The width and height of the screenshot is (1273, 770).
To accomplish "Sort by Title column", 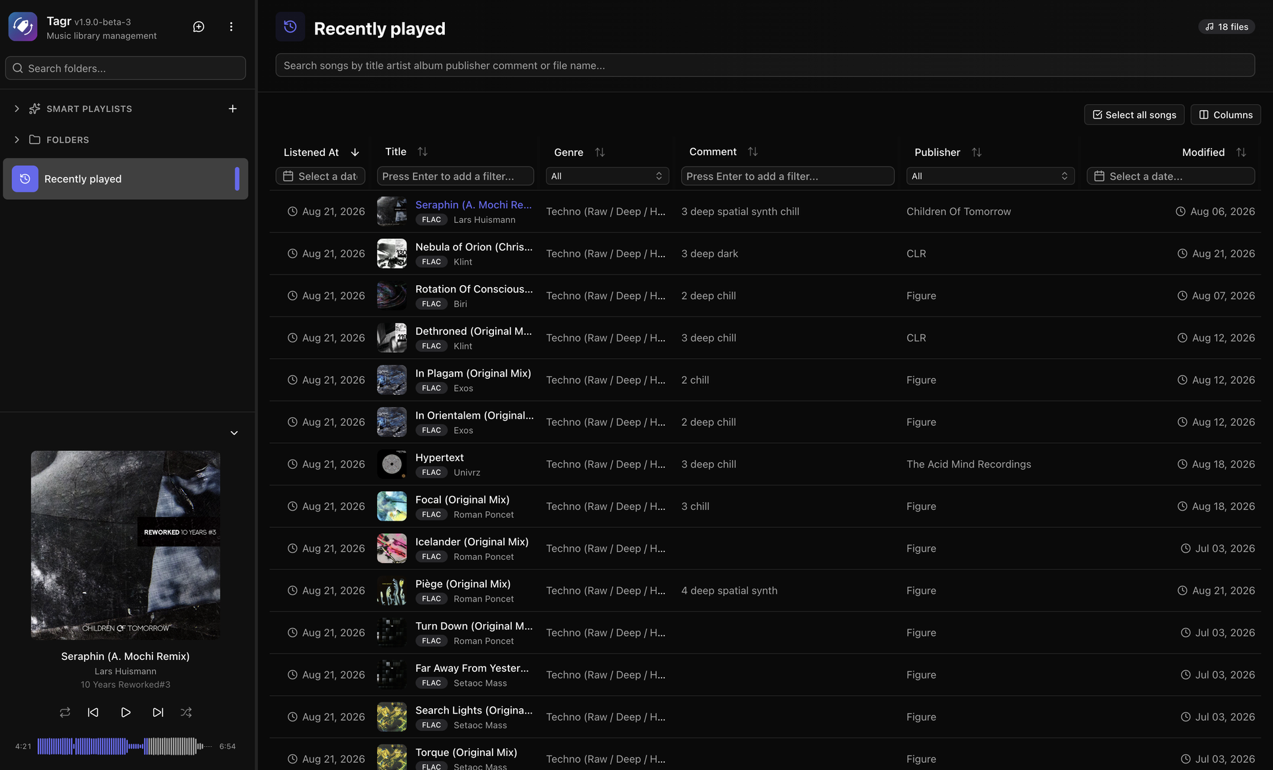I will point(422,152).
